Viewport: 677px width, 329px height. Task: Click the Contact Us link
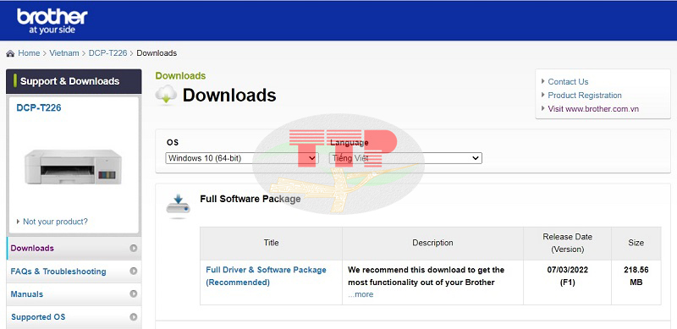(568, 81)
